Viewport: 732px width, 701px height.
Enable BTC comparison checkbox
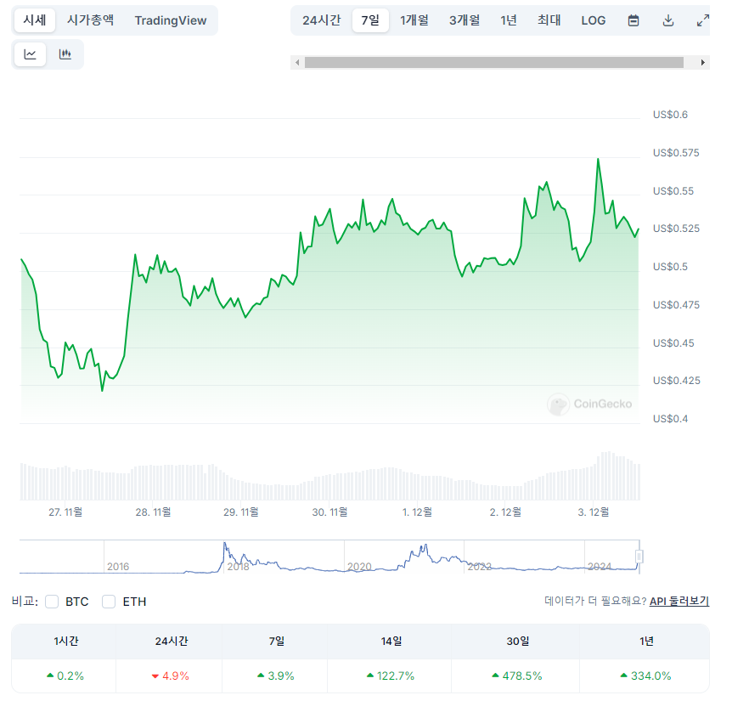point(52,602)
